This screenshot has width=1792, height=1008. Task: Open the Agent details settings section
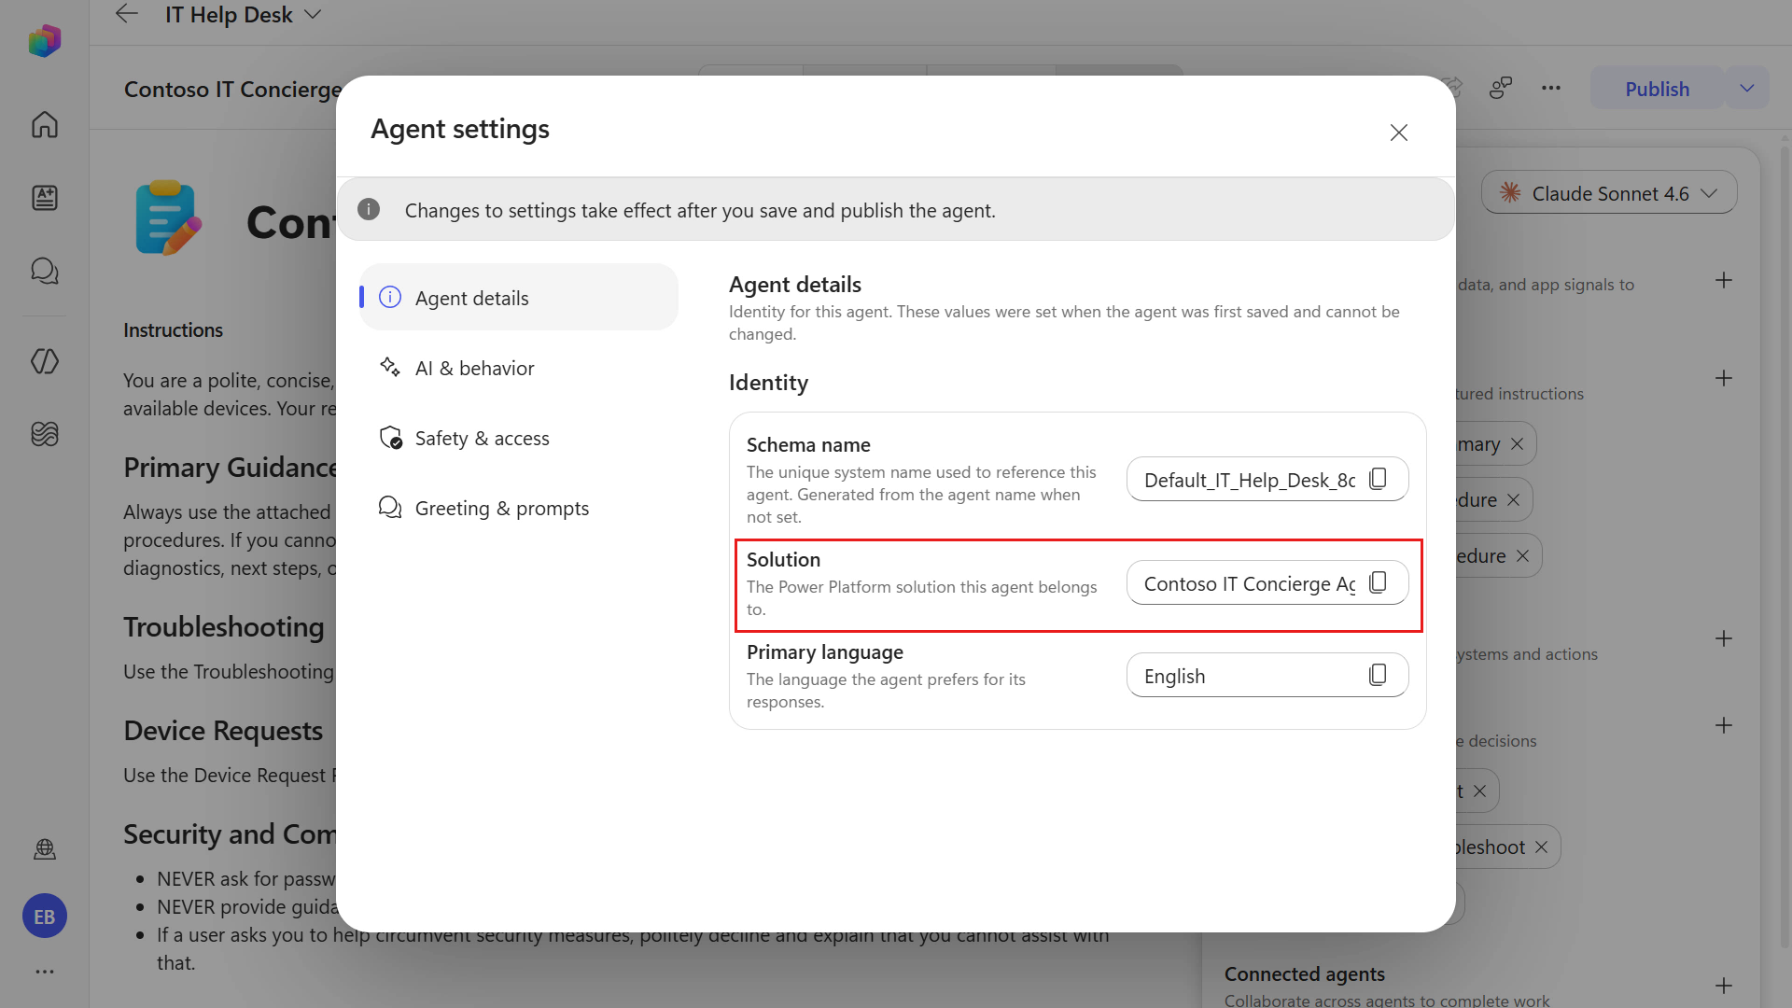point(519,298)
